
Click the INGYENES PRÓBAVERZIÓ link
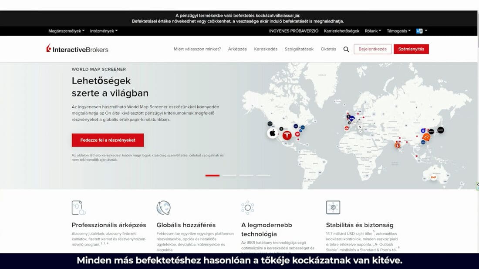click(293, 31)
